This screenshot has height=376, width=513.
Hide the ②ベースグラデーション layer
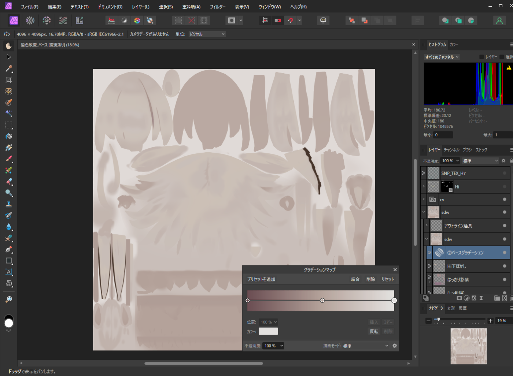(505, 253)
